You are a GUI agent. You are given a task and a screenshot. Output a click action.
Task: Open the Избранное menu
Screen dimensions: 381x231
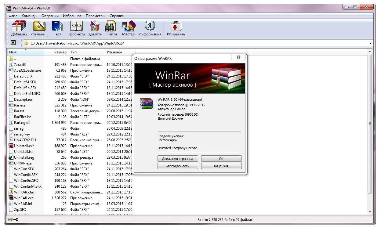pyautogui.click(x=72, y=16)
